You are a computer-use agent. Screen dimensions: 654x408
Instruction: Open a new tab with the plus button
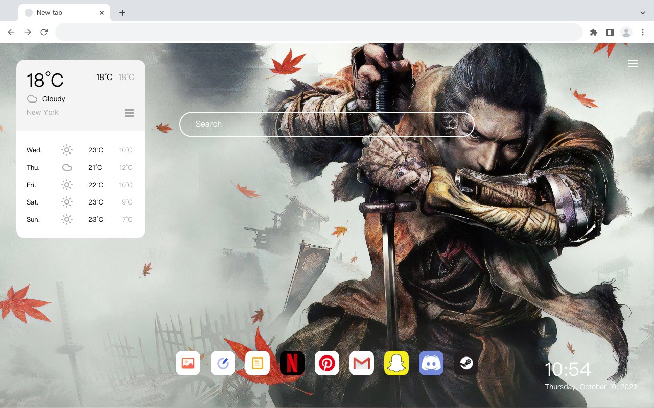(122, 13)
